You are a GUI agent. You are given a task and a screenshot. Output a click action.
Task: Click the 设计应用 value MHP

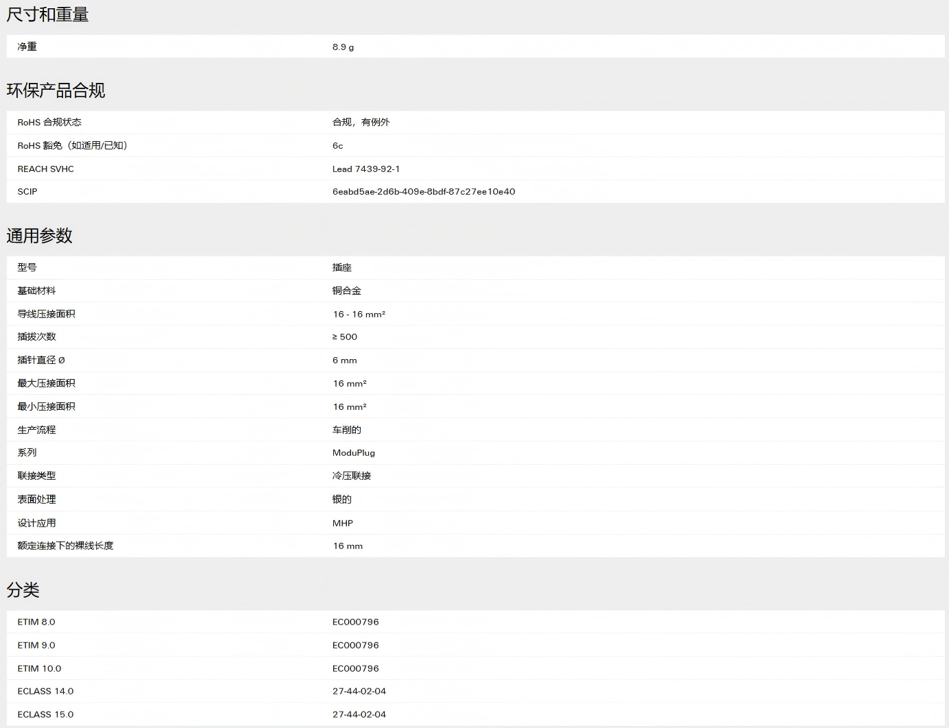click(342, 523)
